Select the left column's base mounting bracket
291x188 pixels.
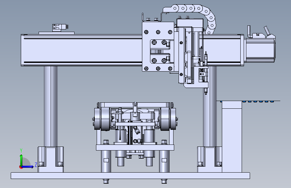point(51,159)
